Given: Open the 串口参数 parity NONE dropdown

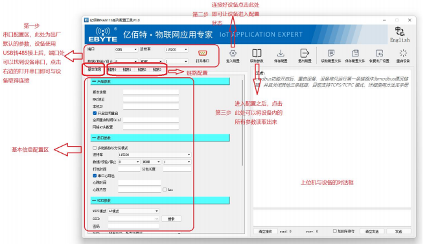Looking at the screenshot, I should pyautogui.click(x=152, y=162).
